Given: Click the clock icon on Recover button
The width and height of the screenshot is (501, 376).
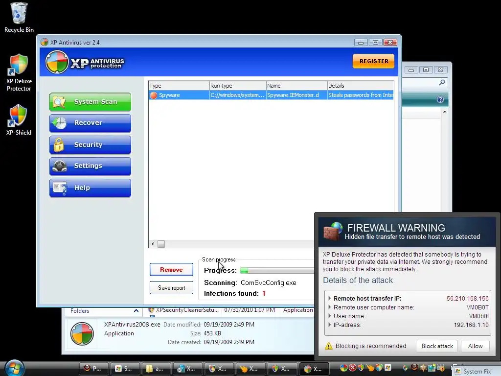Looking at the screenshot, I should point(59,123).
